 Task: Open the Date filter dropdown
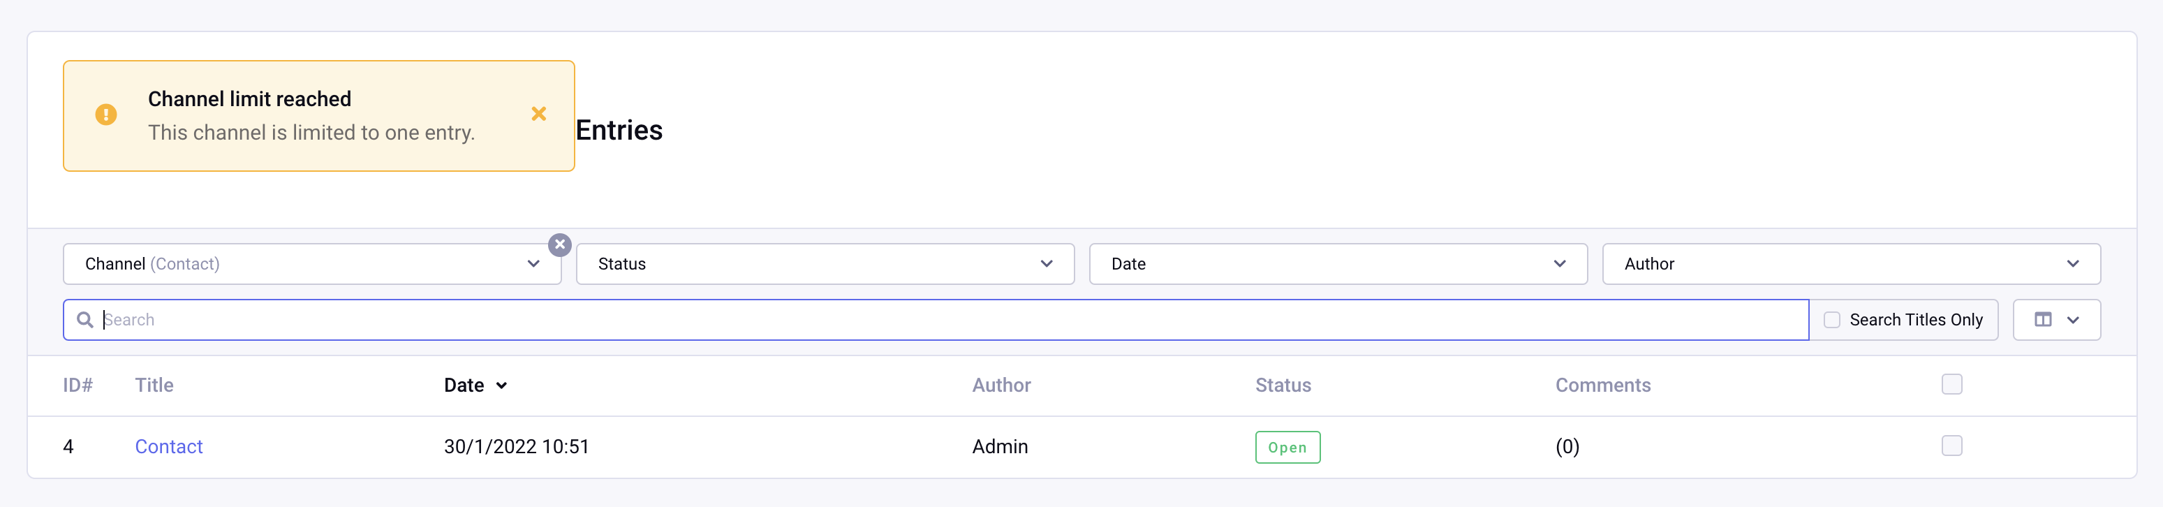[1338, 265]
